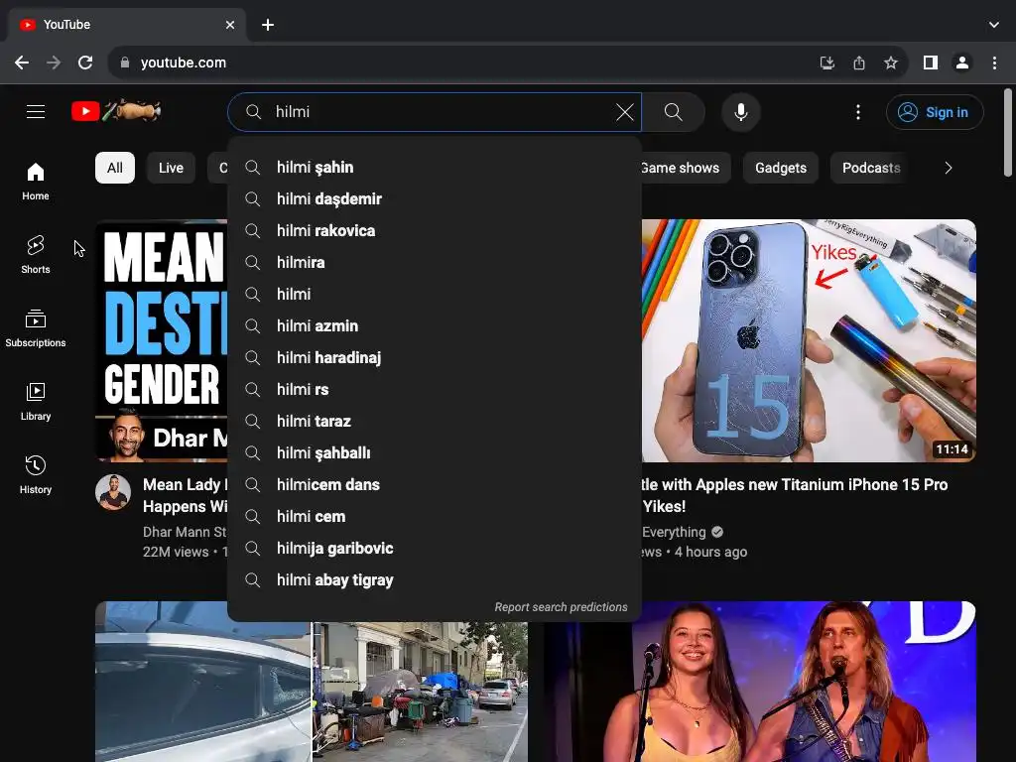Start voice search with the microphone
The height and width of the screenshot is (762, 1016).
pos(740,112)
